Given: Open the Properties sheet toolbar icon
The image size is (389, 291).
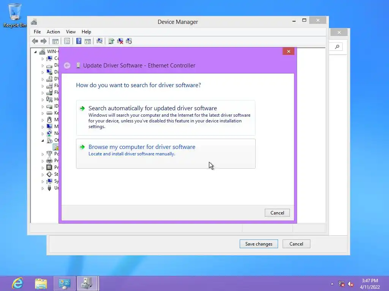Looking at the screenshot, I should click(67, 41).
